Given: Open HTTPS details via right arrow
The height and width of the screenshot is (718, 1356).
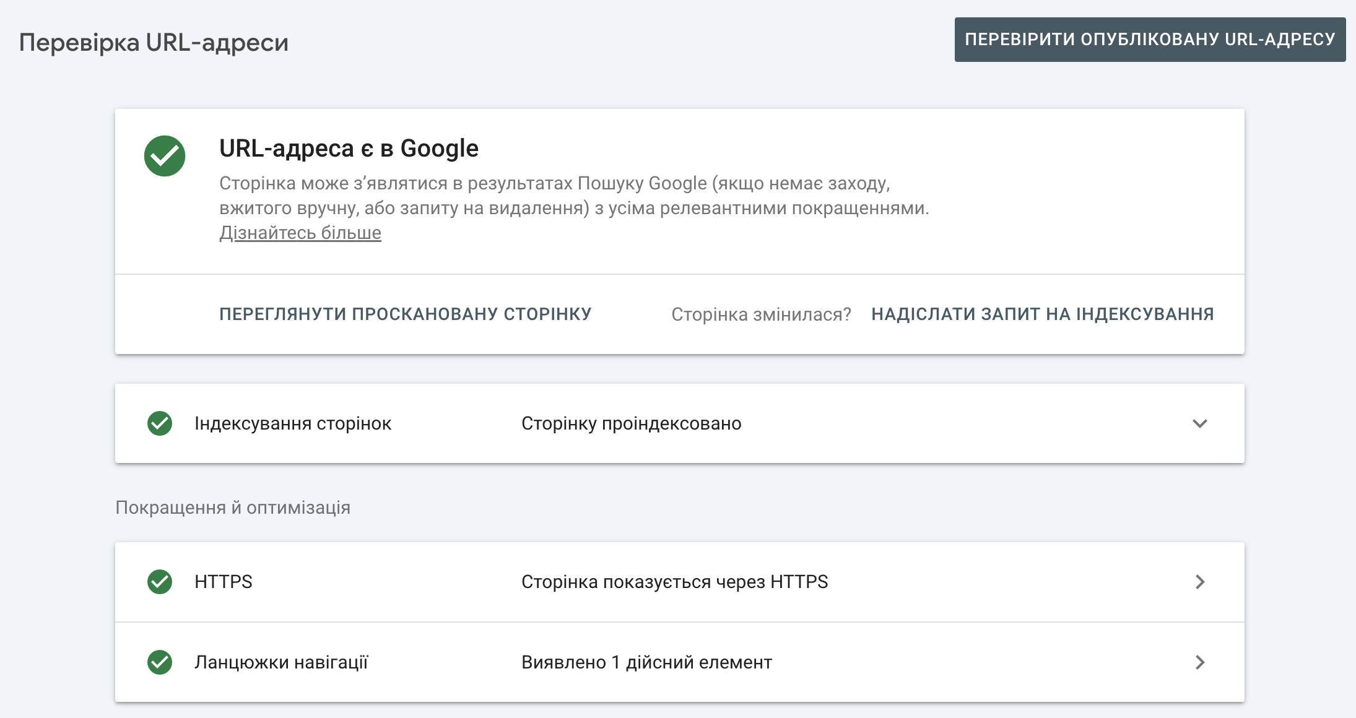Looking at the screenshot, I should [1200, 582].
